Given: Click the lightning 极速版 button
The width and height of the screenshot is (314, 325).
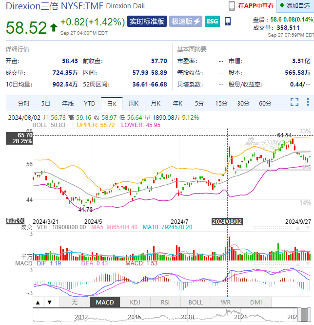Looking at the screenshot, I should coord(186,22).
